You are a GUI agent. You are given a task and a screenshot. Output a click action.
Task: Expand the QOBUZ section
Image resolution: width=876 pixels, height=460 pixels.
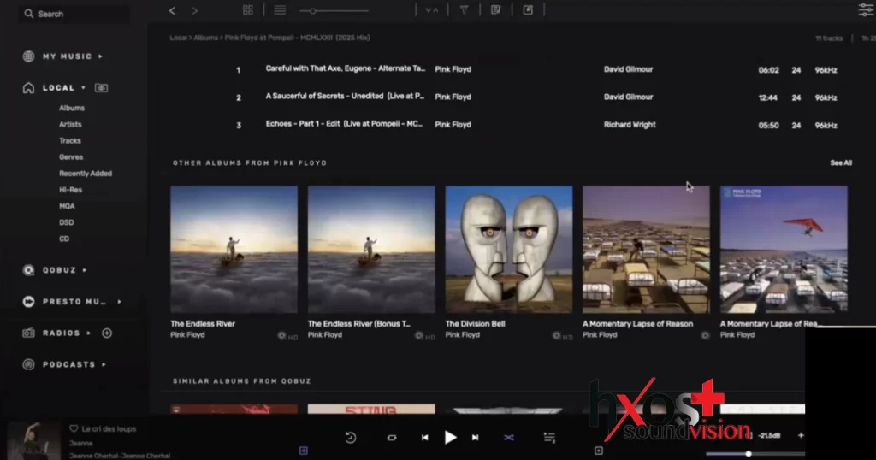pyautogui.click(x=85, y=270)
